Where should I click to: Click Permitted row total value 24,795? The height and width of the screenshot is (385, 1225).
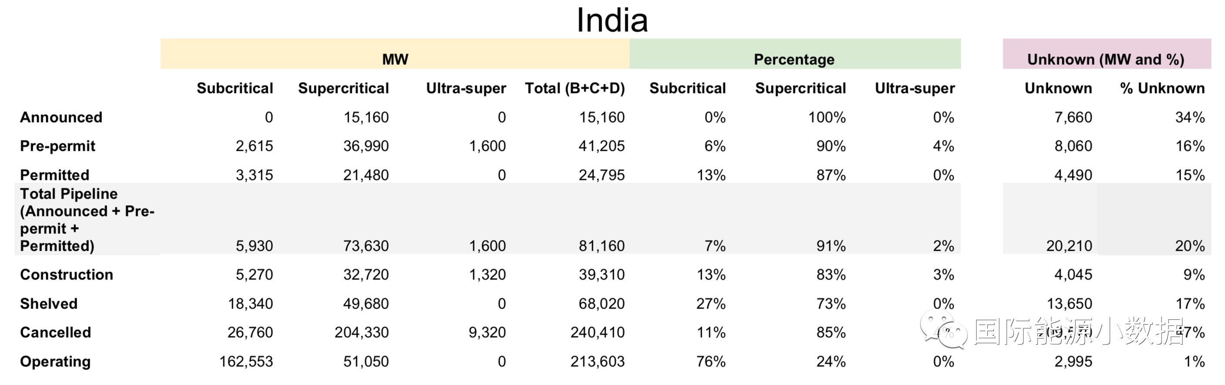(601, 175)
